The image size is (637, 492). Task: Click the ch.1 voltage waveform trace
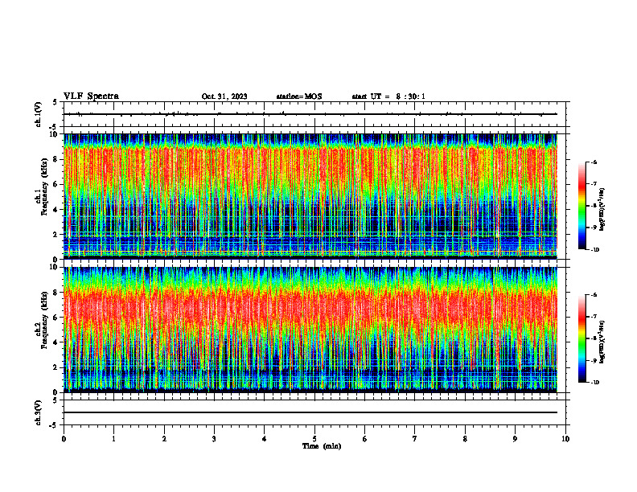coord(310,114)
